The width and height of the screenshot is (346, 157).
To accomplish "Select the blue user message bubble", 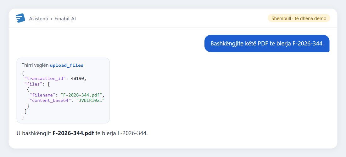I will pos(267,44).
